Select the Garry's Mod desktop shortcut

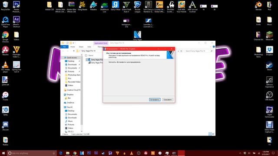116,6
